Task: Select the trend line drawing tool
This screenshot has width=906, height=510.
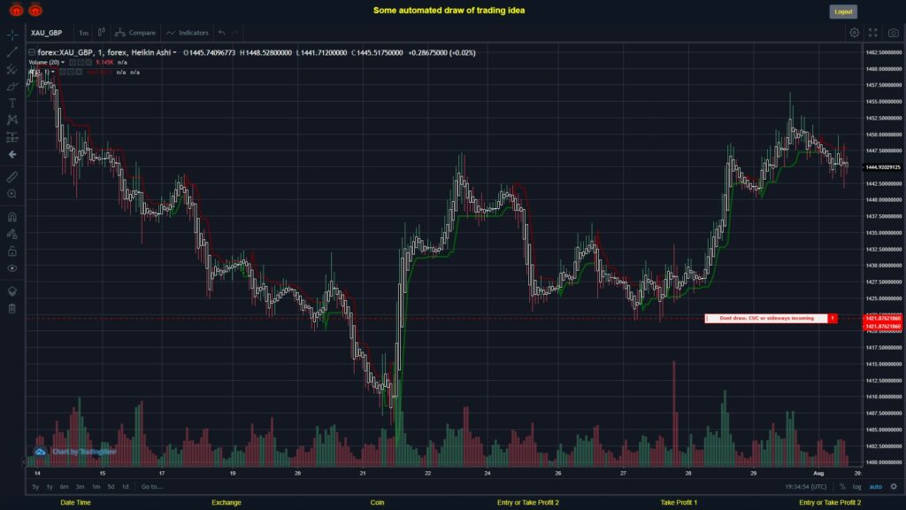Action: (x=12, y=52)
